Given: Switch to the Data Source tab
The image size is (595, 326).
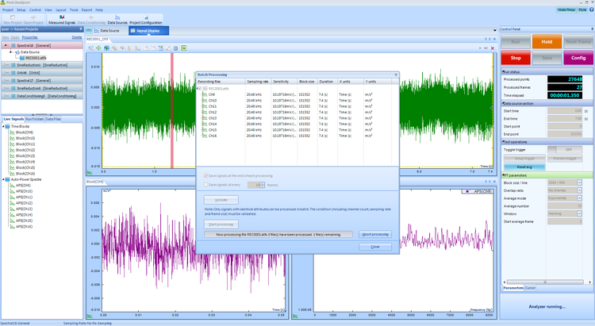Looking at the screenshot, I should coord(108,30).
